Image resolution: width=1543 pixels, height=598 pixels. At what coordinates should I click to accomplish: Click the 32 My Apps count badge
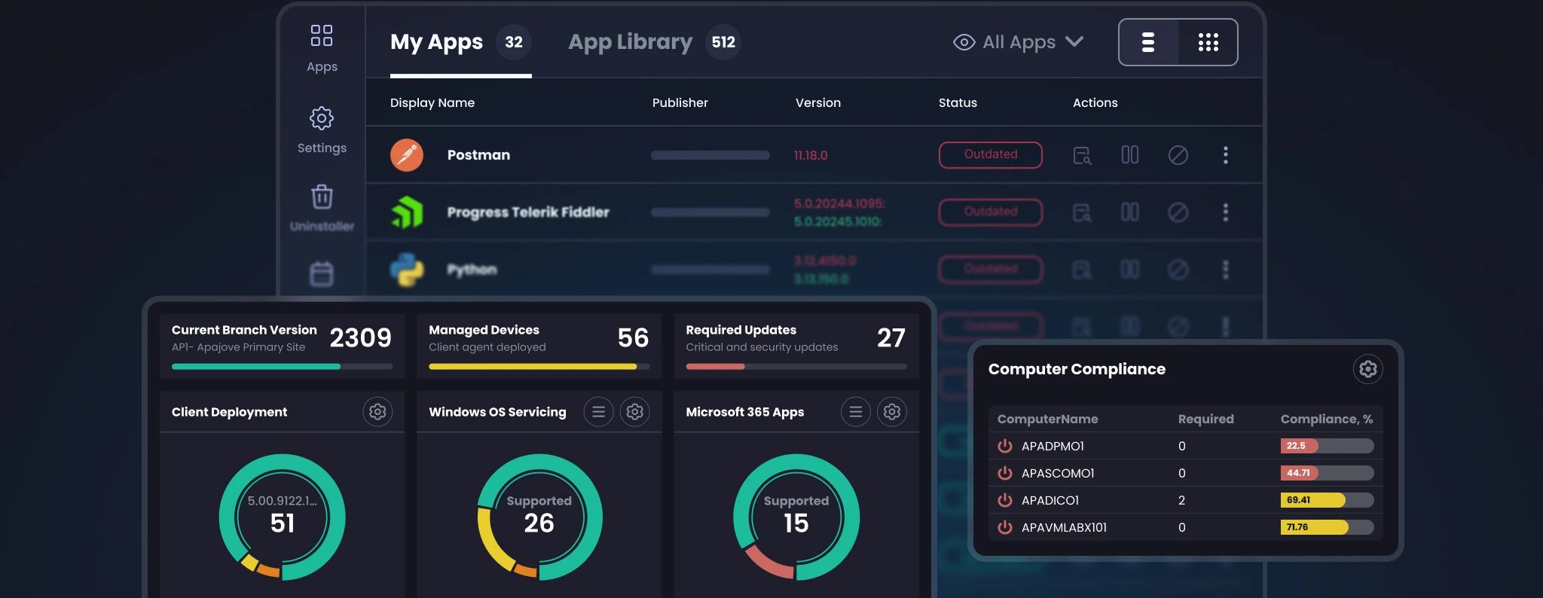click(514, 42)
